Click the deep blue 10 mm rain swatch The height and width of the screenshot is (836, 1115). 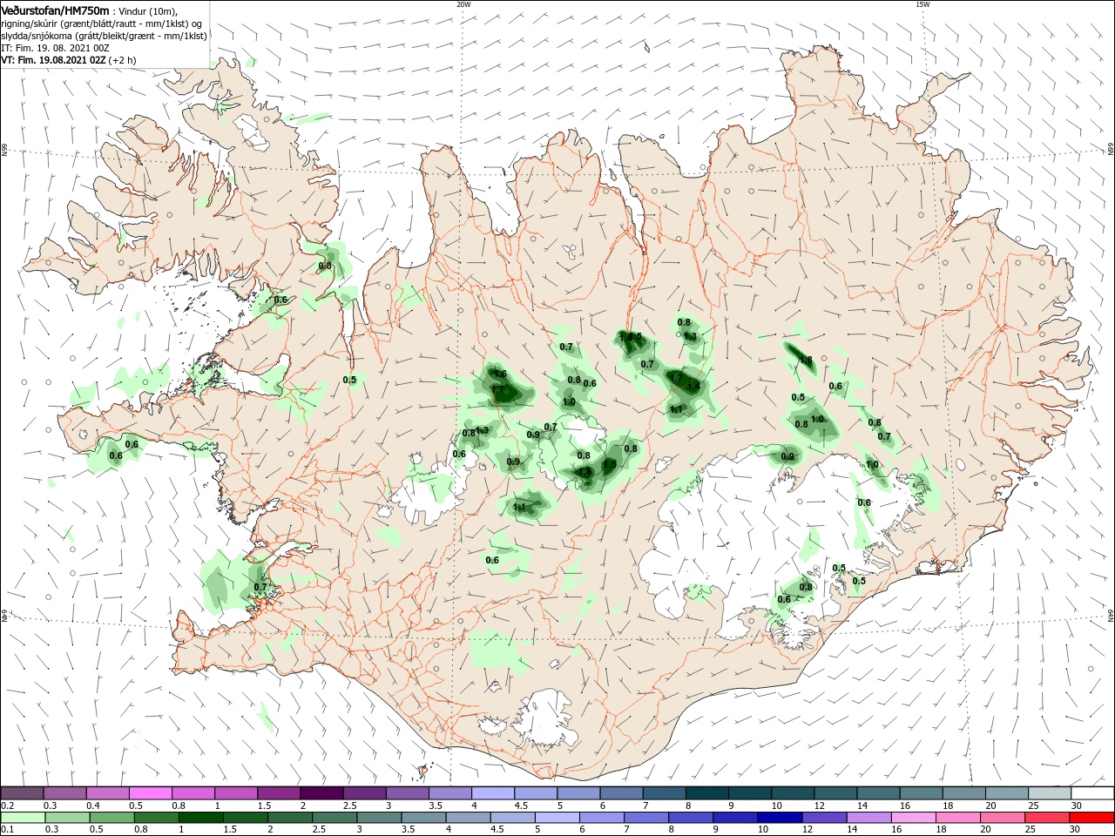(778, 817)
